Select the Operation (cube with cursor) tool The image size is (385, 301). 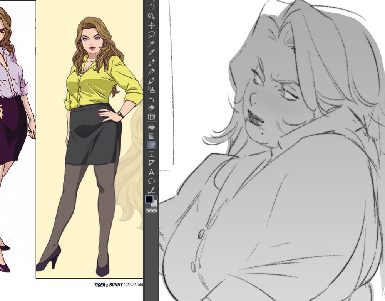coord(151,16)
